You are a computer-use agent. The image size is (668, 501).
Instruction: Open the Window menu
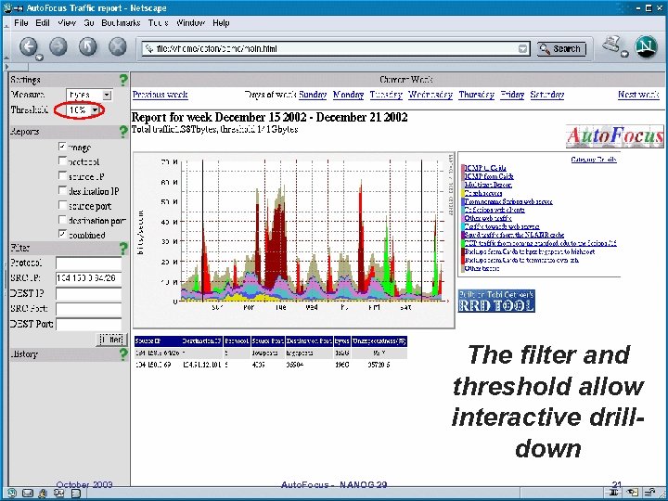pyautogui.click(x=190, y=23)
